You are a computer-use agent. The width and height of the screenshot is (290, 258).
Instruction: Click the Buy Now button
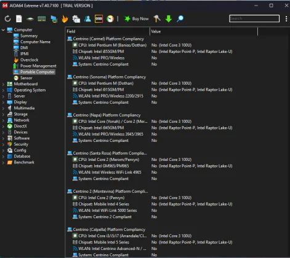[136, 19]
